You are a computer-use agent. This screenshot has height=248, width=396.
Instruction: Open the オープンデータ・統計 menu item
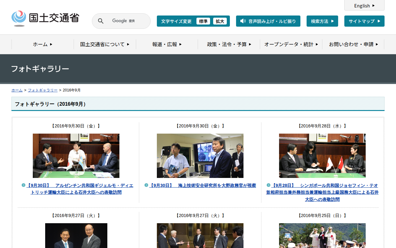tap(291, 44)
